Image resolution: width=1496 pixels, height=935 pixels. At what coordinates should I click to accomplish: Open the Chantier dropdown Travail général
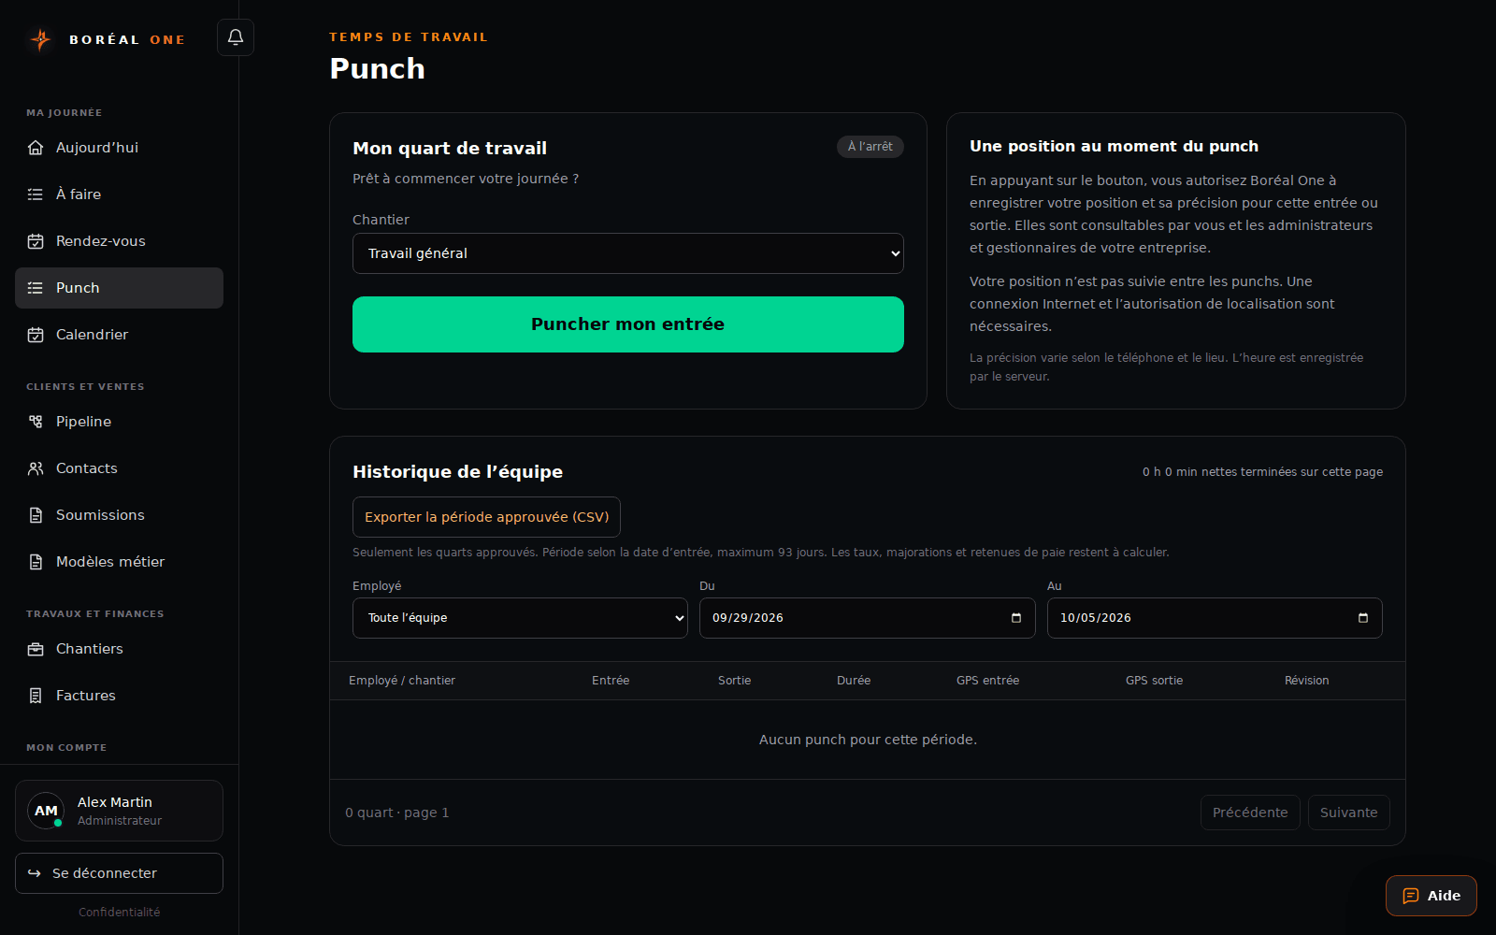click(628, 253)
